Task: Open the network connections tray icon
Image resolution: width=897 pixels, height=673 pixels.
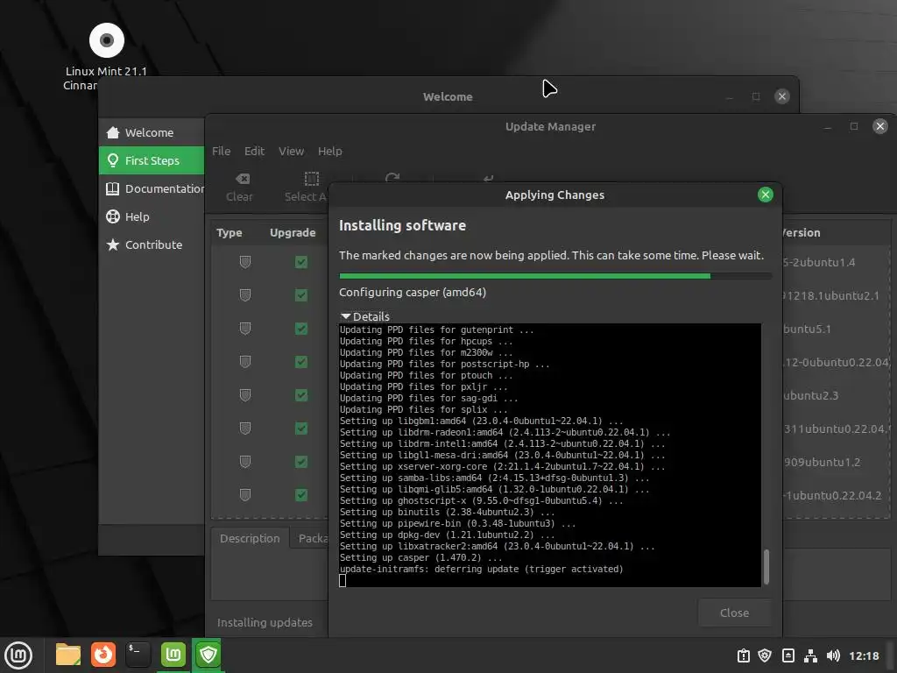Action: tap(810, 655)
